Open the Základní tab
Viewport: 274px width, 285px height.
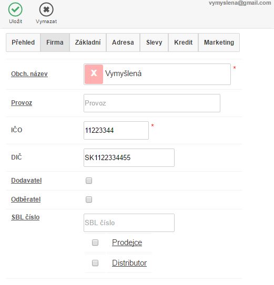(88, 43)
